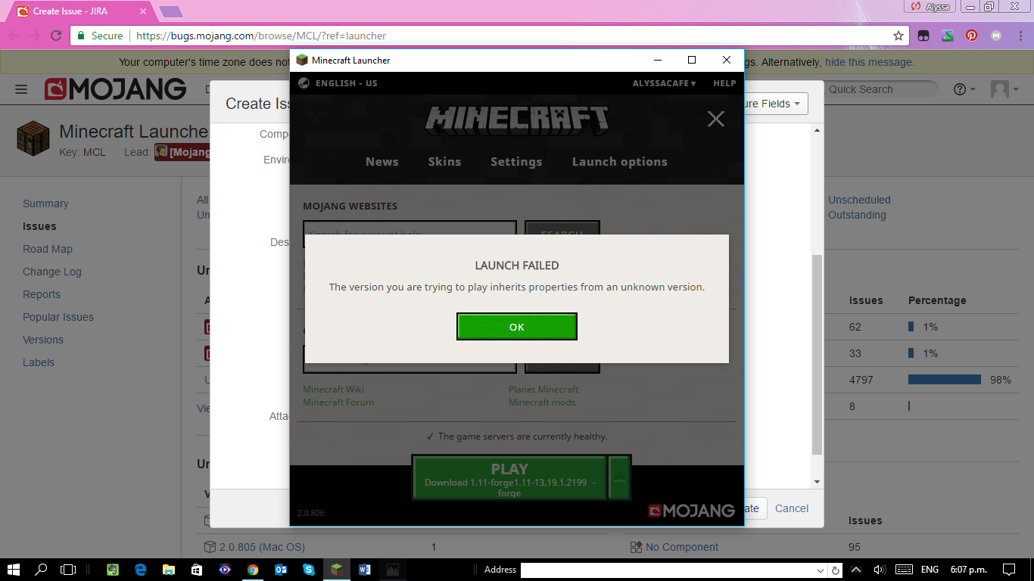The image size is (1034, 581).
Task: Open Issues in the JIRA sidebar
Action: (39, 226)
